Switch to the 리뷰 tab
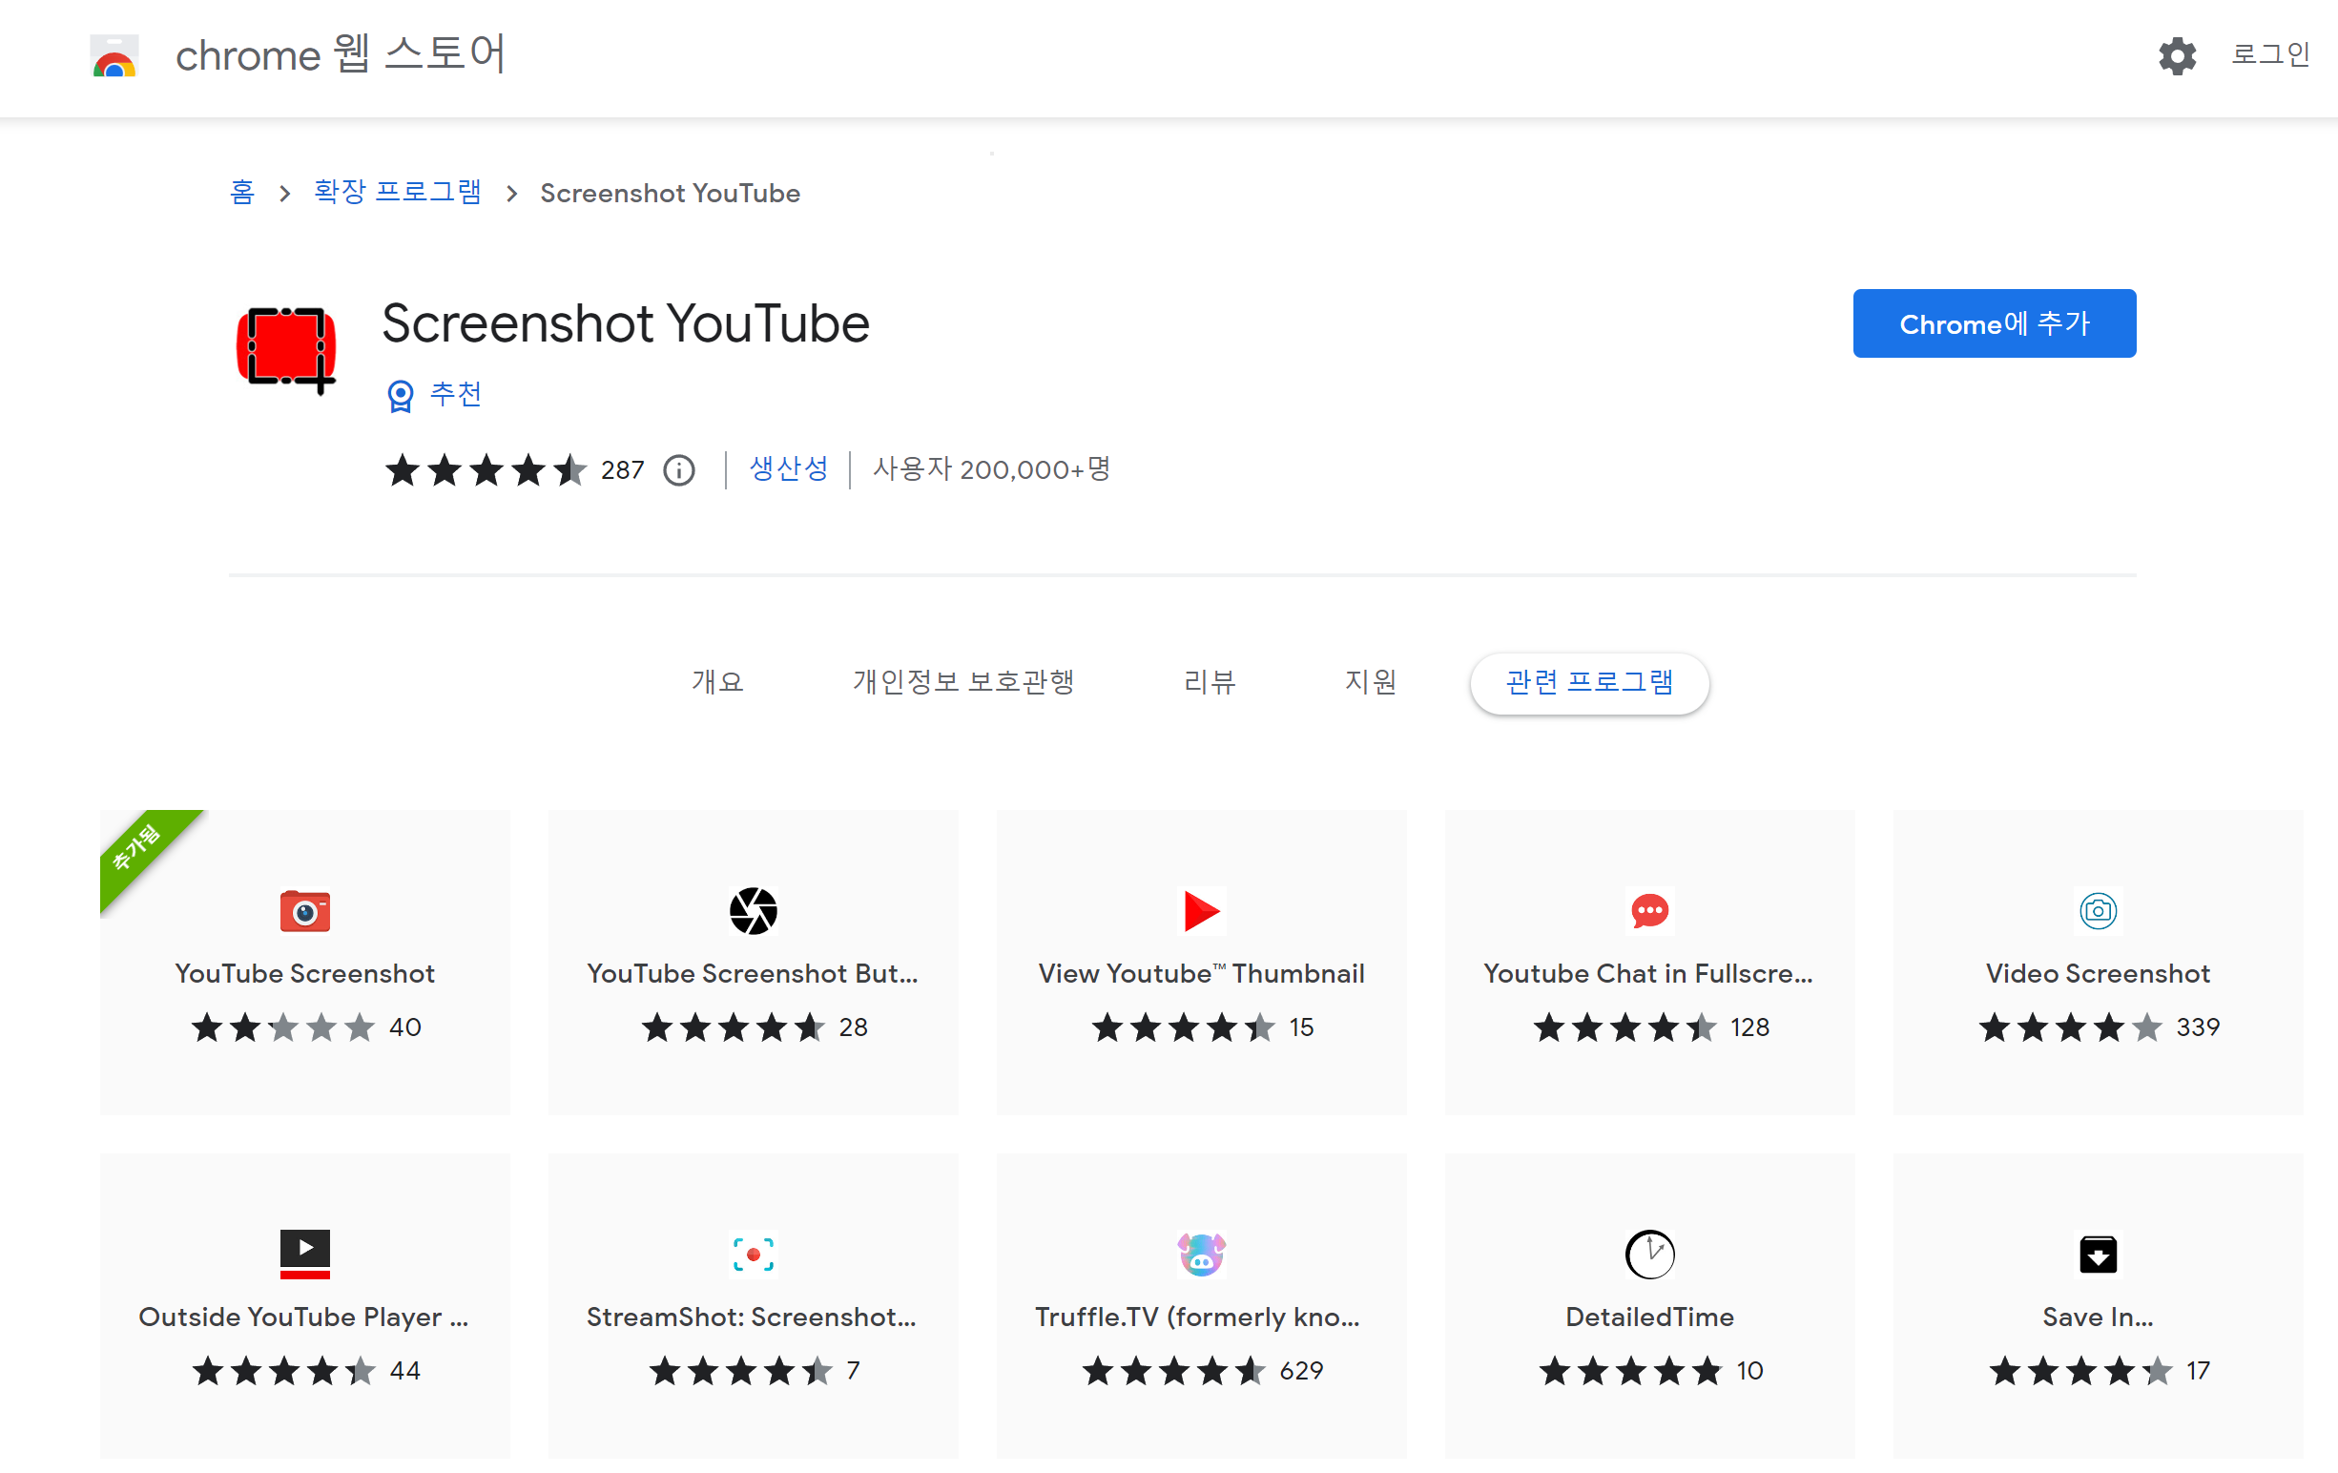 pos(1210,683)
